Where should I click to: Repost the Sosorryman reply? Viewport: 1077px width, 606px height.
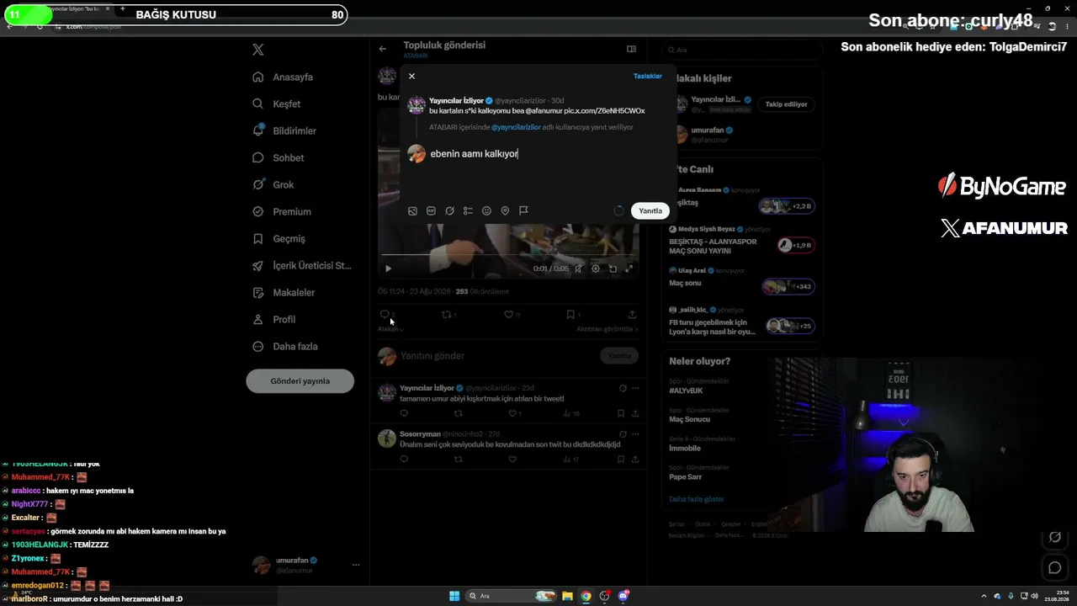(x=459, y=460)
